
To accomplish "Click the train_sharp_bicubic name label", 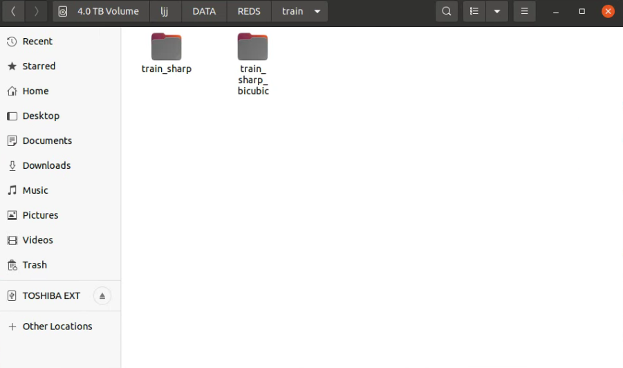I will [253, 80].
